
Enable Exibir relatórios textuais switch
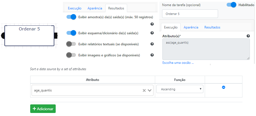pyautogui.click(x=71, y=44)
